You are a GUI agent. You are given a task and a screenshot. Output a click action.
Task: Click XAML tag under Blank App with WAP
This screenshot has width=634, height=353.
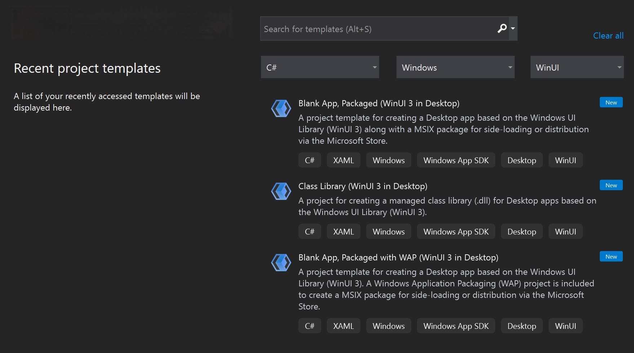click(x=343, y=326)
